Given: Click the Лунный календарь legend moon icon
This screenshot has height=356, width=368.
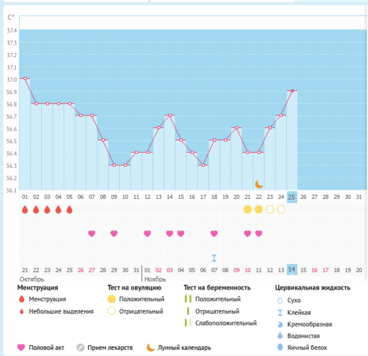Looking at the screenshot, I should click(x=151, y=348).
